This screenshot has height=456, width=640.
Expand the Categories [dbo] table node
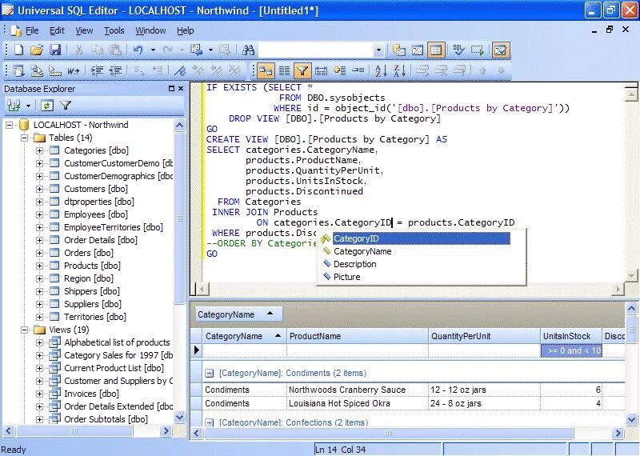(39, 150)
